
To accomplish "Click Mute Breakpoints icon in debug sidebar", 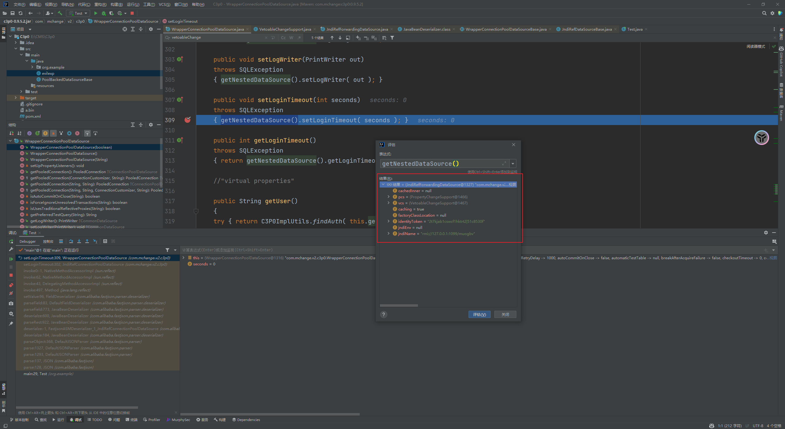I will [11, 293].
